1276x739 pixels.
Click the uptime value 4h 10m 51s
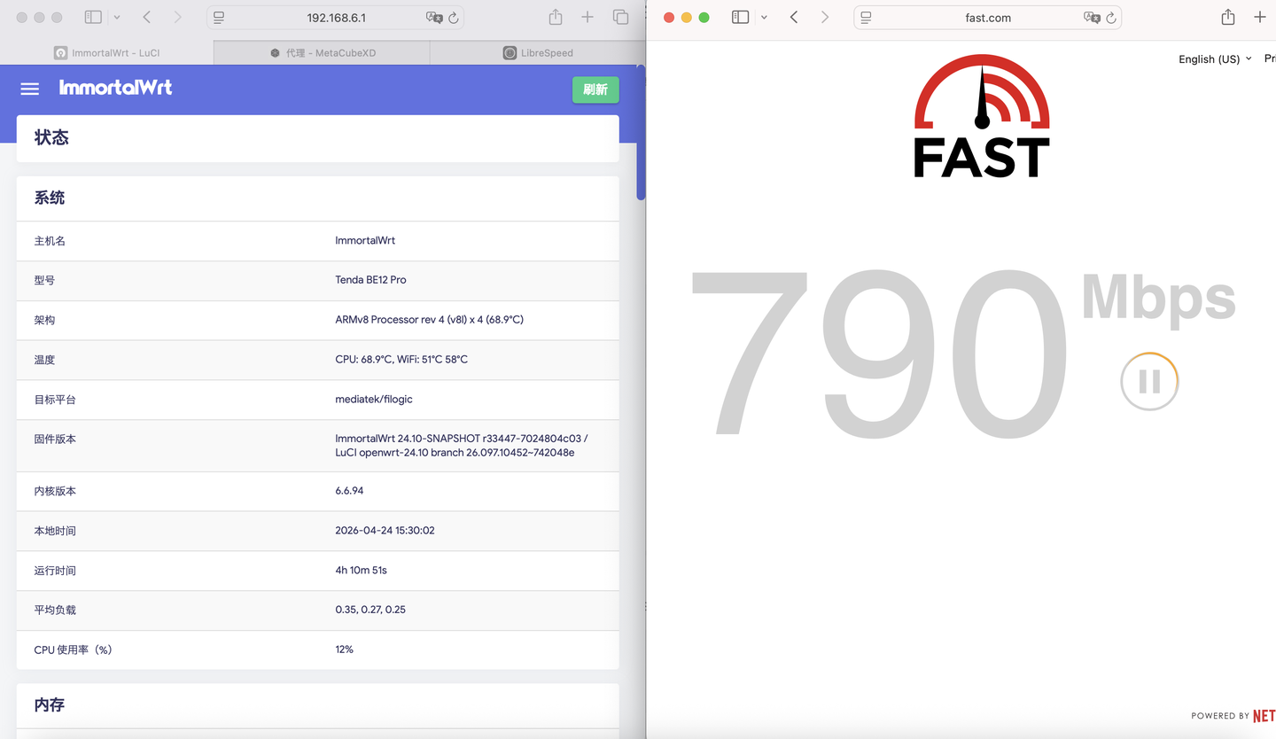[x=361, y=571]
